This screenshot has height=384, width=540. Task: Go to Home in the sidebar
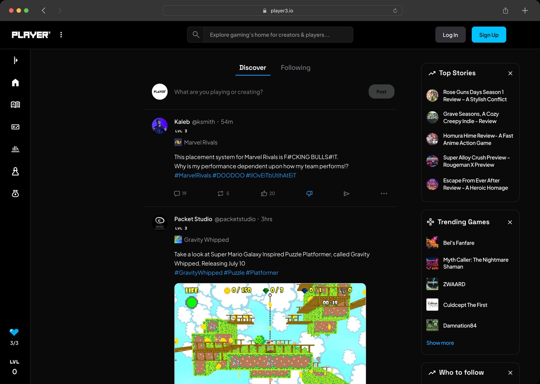click(15, 83)
